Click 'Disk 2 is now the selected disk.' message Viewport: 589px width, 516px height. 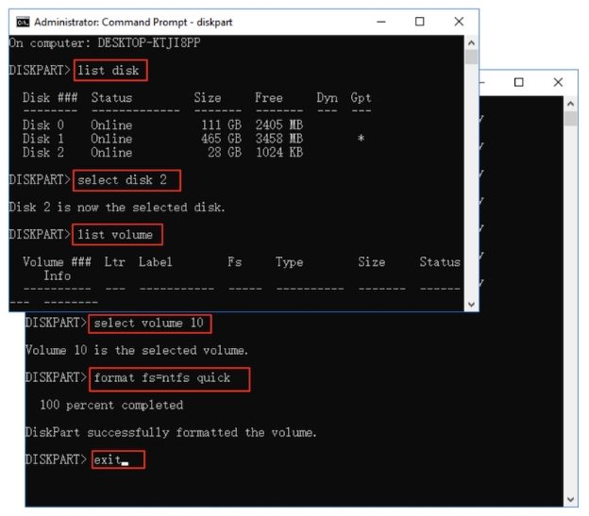[117, 208]
